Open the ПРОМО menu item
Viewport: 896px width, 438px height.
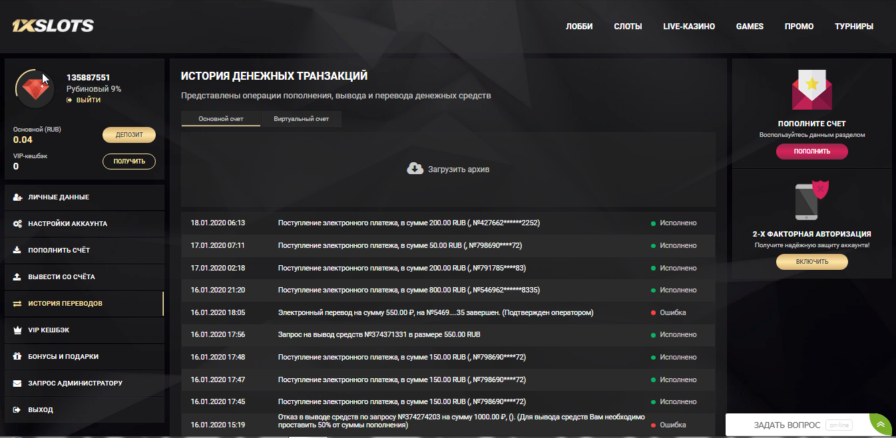tap(799, 27)
